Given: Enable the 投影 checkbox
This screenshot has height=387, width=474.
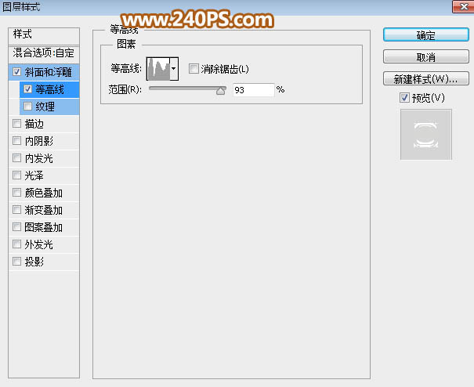Looking at the screenshot, I should click(16, 262).
